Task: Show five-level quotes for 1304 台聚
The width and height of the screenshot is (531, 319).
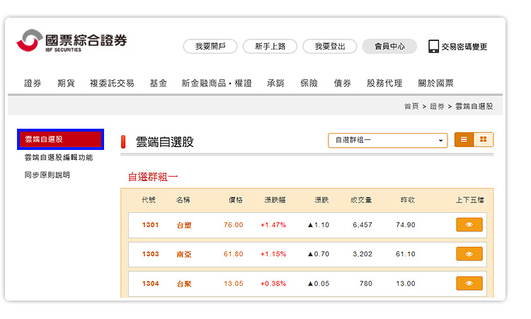Action: tap(469, 283)
